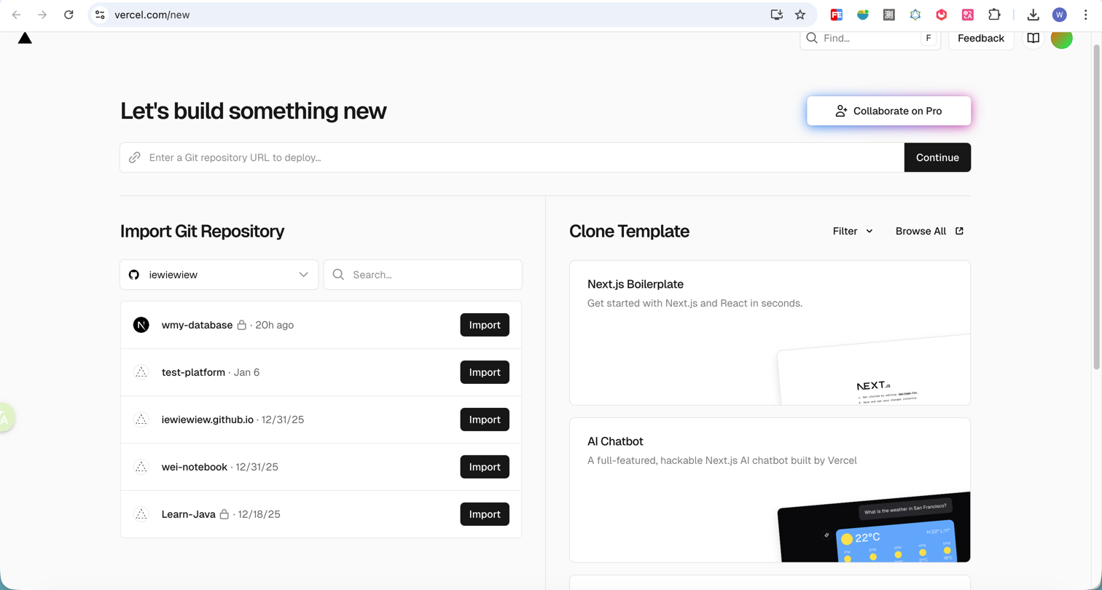This screenshot has width=1102, height=590.
Task: Open Browse All templates link
Action: (929, 231)
